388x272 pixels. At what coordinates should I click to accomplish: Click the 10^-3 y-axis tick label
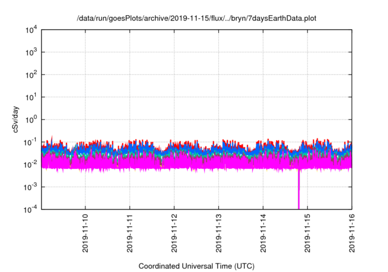(31, 187)
